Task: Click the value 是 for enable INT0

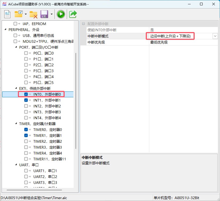Action: [152, 30]
